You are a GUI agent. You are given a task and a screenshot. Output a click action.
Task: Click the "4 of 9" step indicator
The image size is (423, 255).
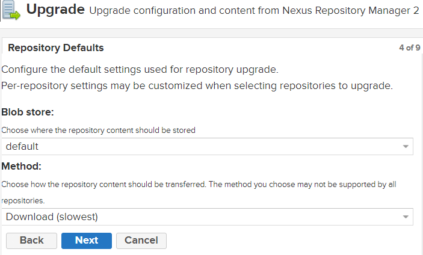point(409,48)
